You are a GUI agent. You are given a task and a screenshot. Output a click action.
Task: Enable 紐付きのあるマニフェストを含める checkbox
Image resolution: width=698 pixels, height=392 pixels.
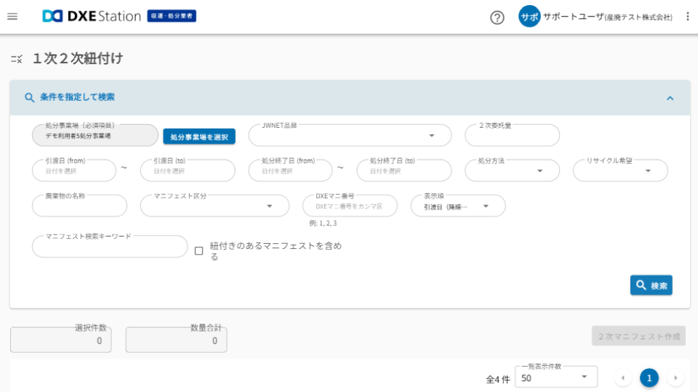(198, 251)
